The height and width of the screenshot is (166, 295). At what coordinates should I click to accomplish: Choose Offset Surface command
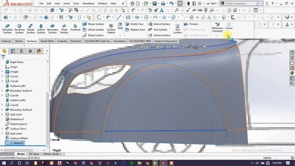coord(93,30)
